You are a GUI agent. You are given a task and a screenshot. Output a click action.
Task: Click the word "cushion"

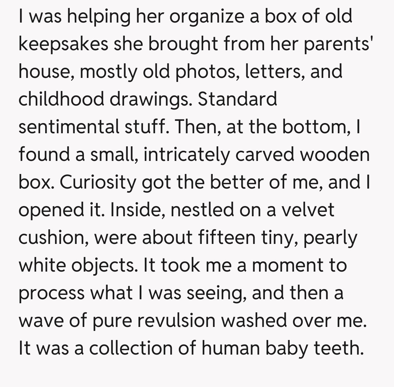[54, 238]
